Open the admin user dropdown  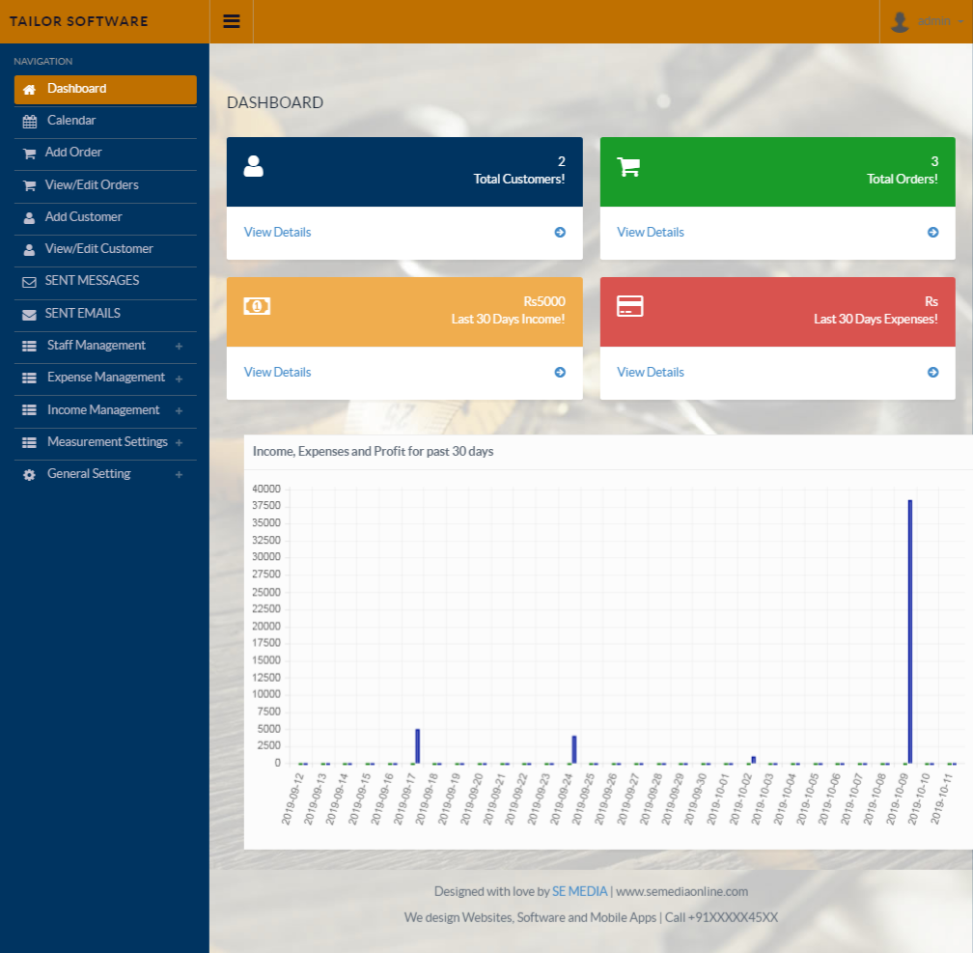[926, 21]
